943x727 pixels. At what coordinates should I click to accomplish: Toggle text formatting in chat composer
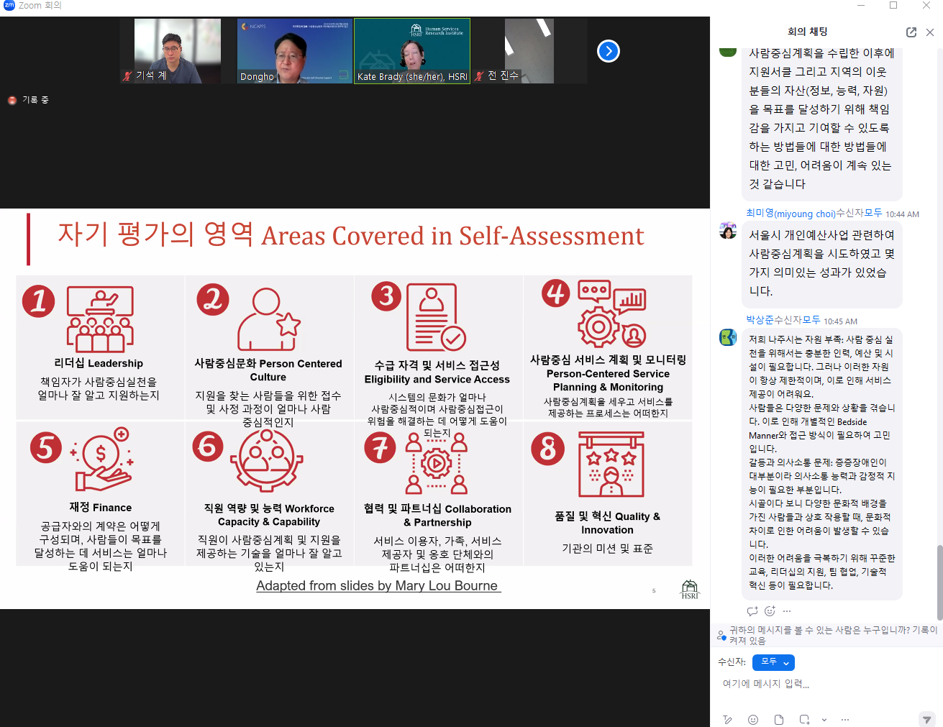click(x=728, y=720)
